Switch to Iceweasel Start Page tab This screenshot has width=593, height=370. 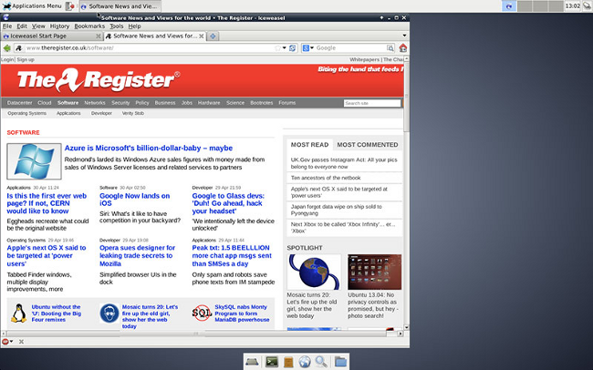click(52, 36)
